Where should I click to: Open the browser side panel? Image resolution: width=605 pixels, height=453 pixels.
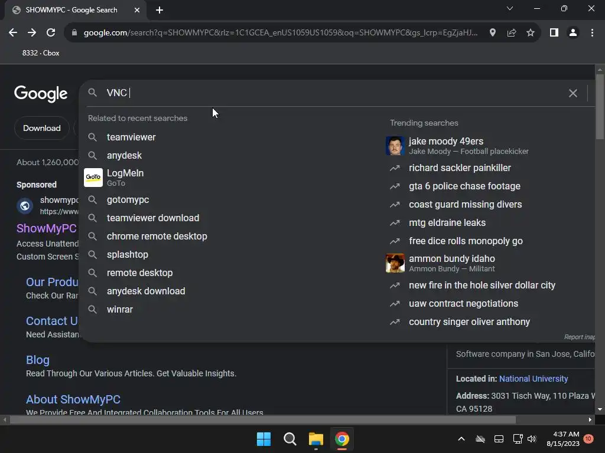pos(554,33)
